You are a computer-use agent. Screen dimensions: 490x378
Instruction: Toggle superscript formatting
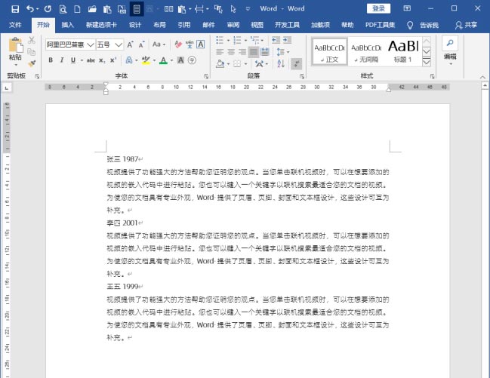[113, 60]
